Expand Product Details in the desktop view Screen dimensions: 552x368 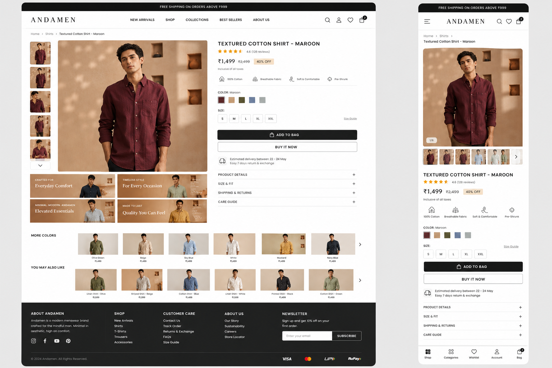287,175
